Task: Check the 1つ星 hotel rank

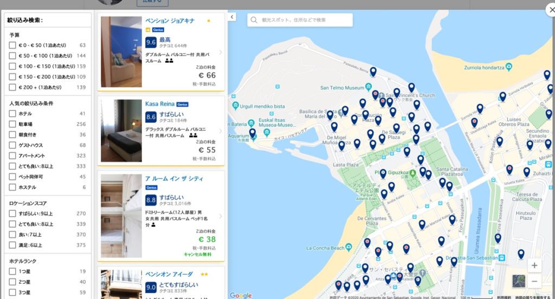Action: pyautogui.click(x=12, y=271)
